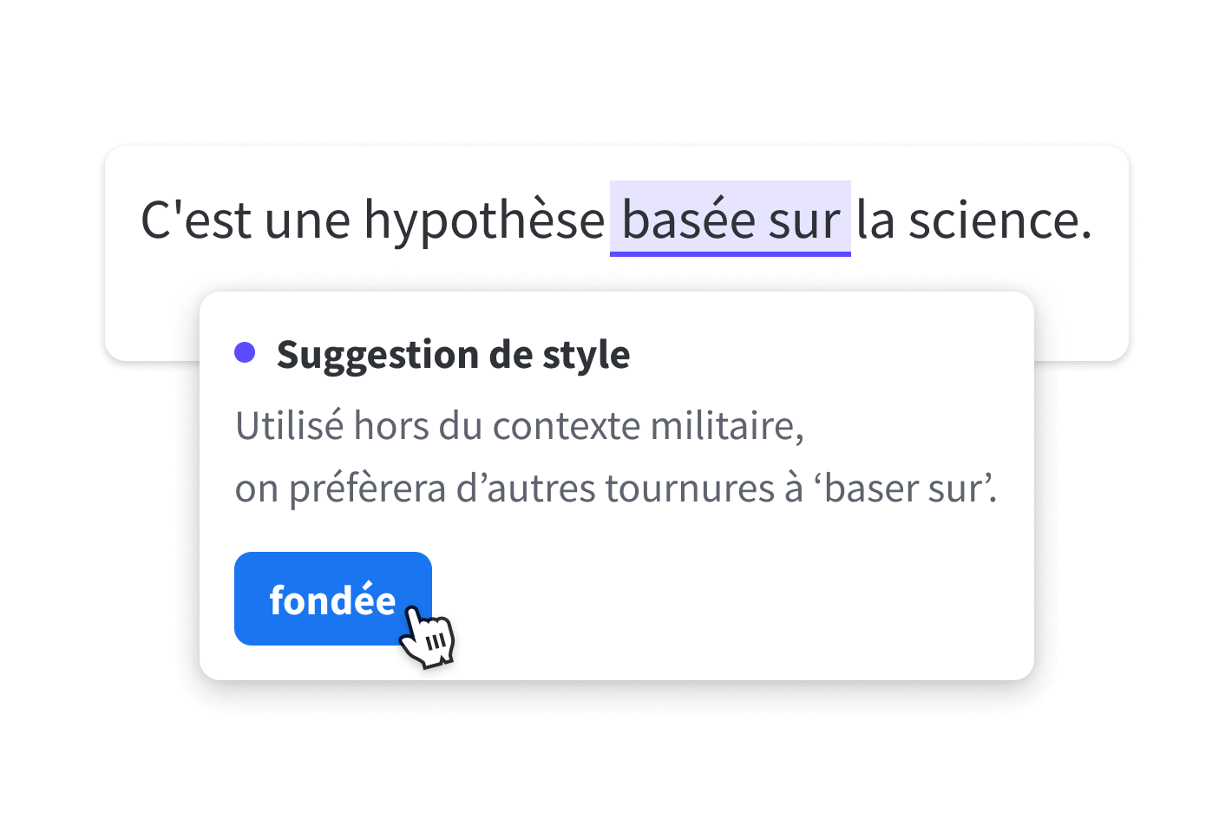Accept the fondée replacement suggestion

point(332,598)
